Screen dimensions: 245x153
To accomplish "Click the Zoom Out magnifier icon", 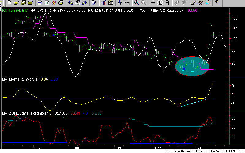I will [143, 3].
